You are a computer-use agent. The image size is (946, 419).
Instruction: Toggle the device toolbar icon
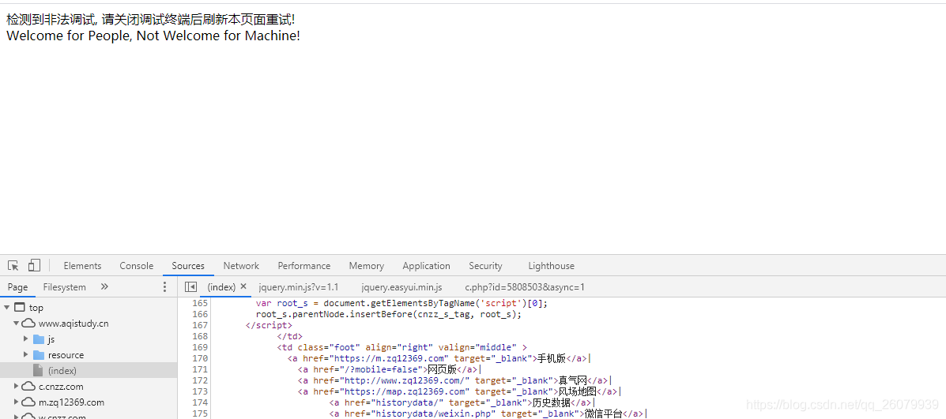(x=35, y=265)
